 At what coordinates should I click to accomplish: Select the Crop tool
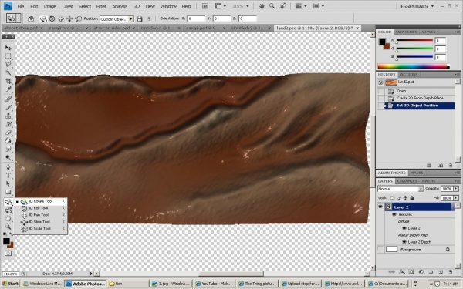click(x=8, y=81)
